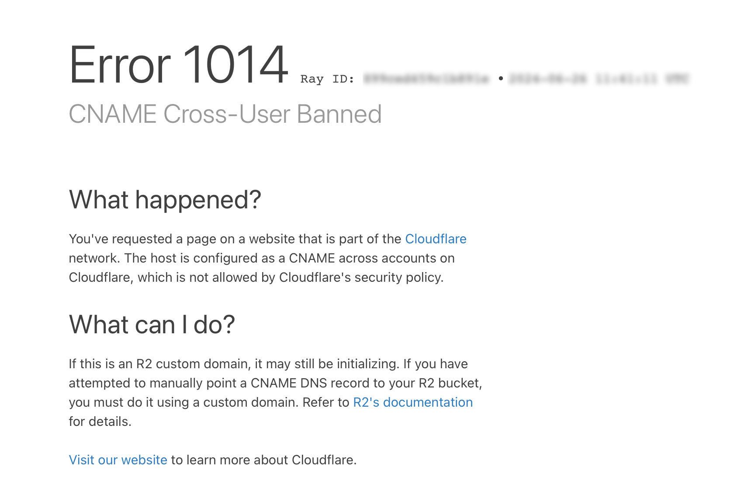Viewport: 734px width, 484px height.
Task: Click the What can I do? heading
Action: pyautogui.click(x=152, y=324)
